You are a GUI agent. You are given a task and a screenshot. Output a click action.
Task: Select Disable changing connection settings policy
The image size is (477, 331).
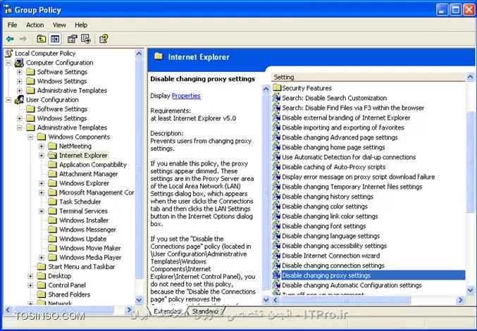[333, 266]
